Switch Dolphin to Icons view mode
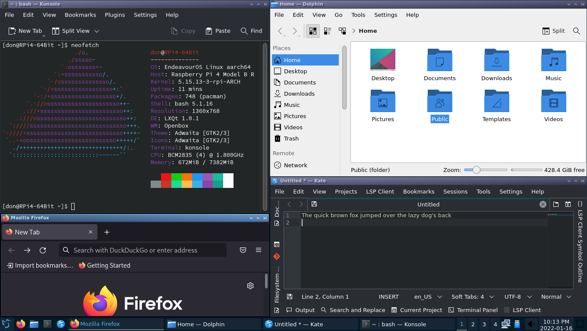The width and height of the screenshot is (587, 331). [313, 31]
